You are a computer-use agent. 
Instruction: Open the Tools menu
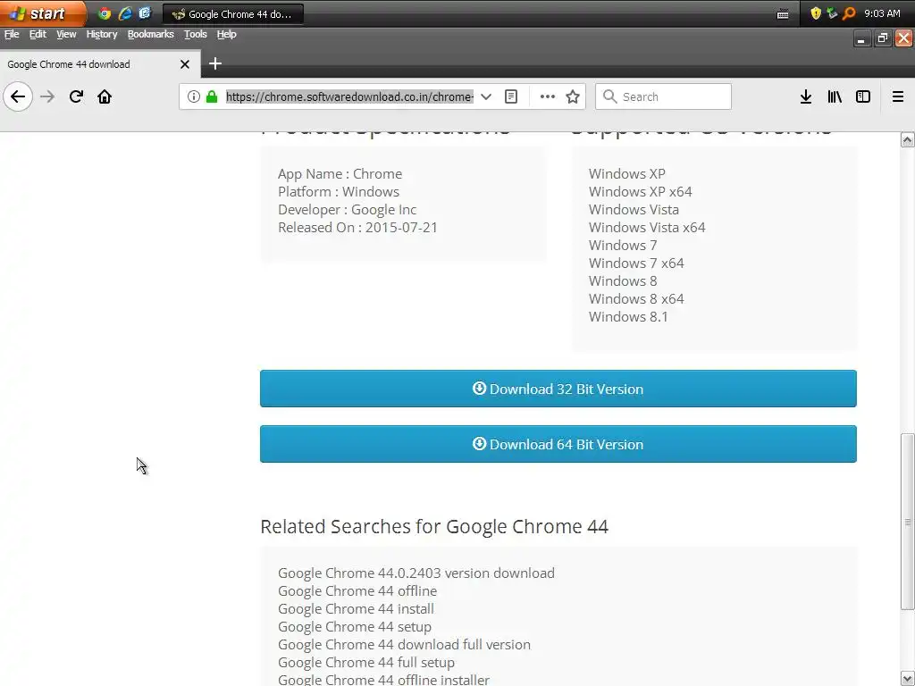195,34
